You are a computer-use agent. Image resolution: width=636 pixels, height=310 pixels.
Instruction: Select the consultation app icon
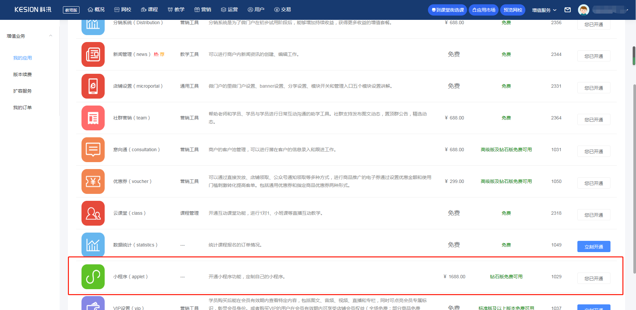click(x=93, y=150)
